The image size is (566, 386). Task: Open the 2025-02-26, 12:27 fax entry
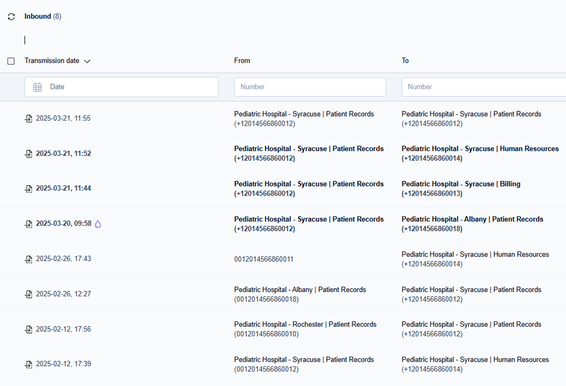coord(63,294)
